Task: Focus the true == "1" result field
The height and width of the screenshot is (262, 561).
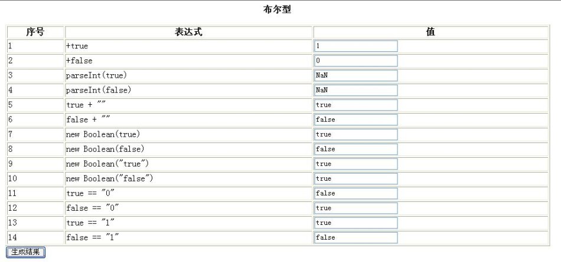Action: pyautogui.click(x=356, y=223)
